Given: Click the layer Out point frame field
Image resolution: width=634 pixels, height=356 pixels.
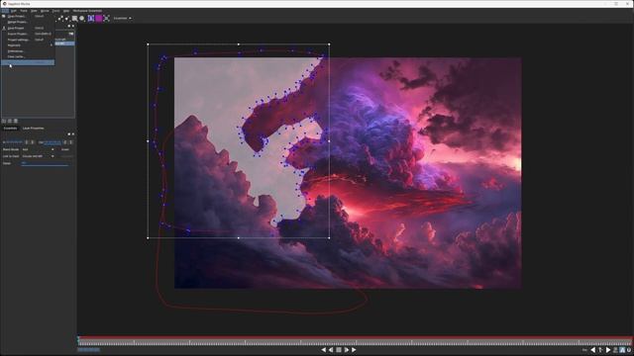Looking at the screenshot, I should [52, 142].
